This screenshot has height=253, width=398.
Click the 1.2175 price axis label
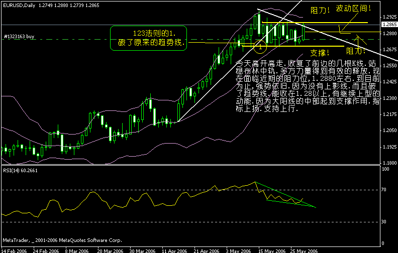389,114
